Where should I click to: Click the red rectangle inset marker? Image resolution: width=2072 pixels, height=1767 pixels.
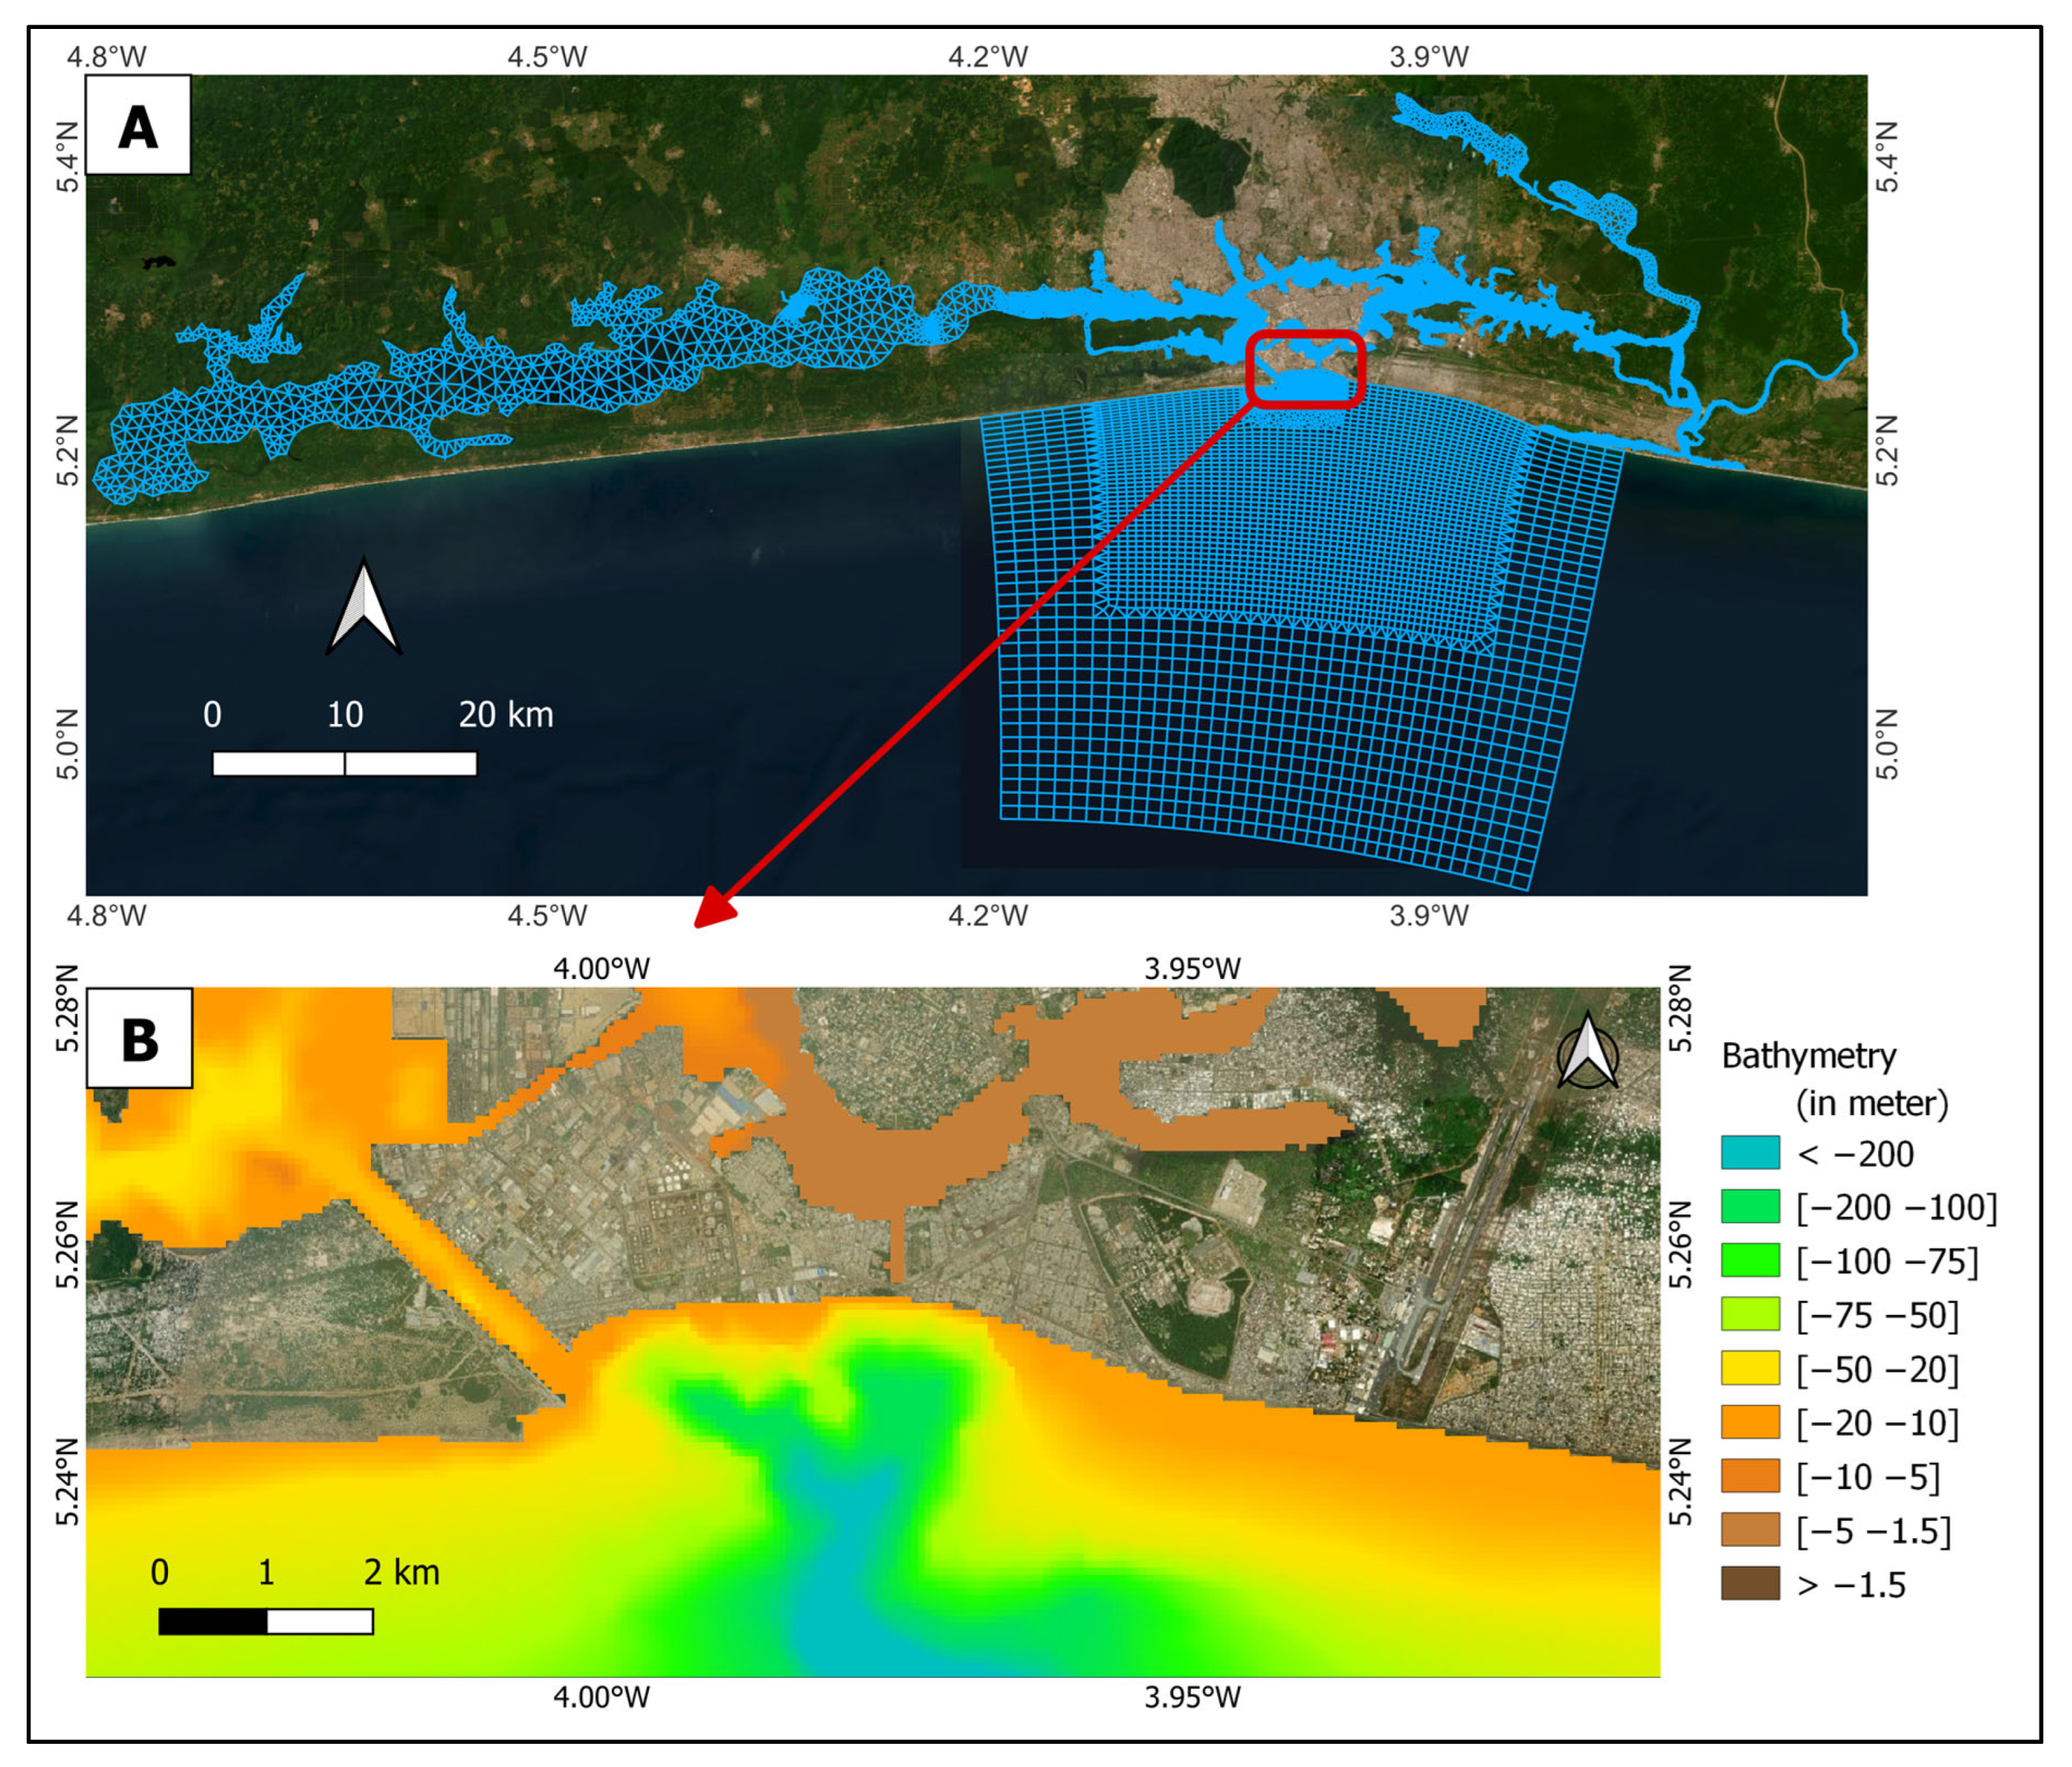[1305, 369]
